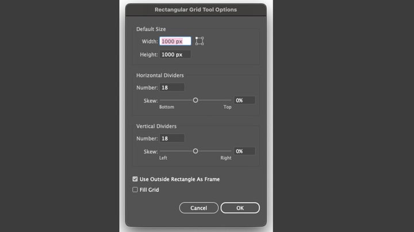Image resolution: width=414 pixels, height=232 pixels.
Task: Click the reference point locator icon
Action: [200, 41]
